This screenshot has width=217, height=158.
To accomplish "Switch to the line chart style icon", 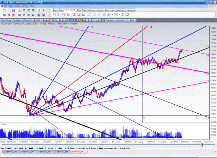I will pos(90,20).
